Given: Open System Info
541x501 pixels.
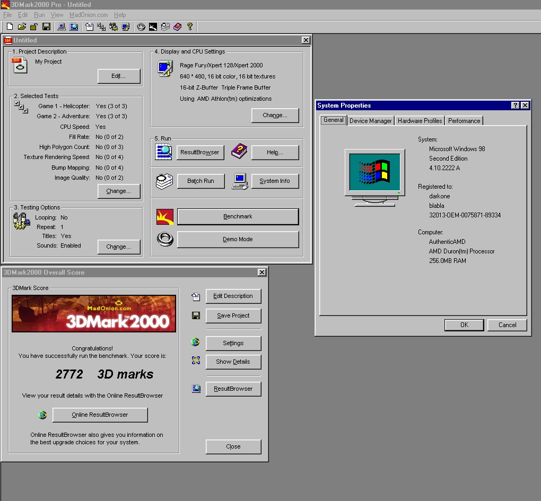Looking at the screenshot, I should point(275,181).
